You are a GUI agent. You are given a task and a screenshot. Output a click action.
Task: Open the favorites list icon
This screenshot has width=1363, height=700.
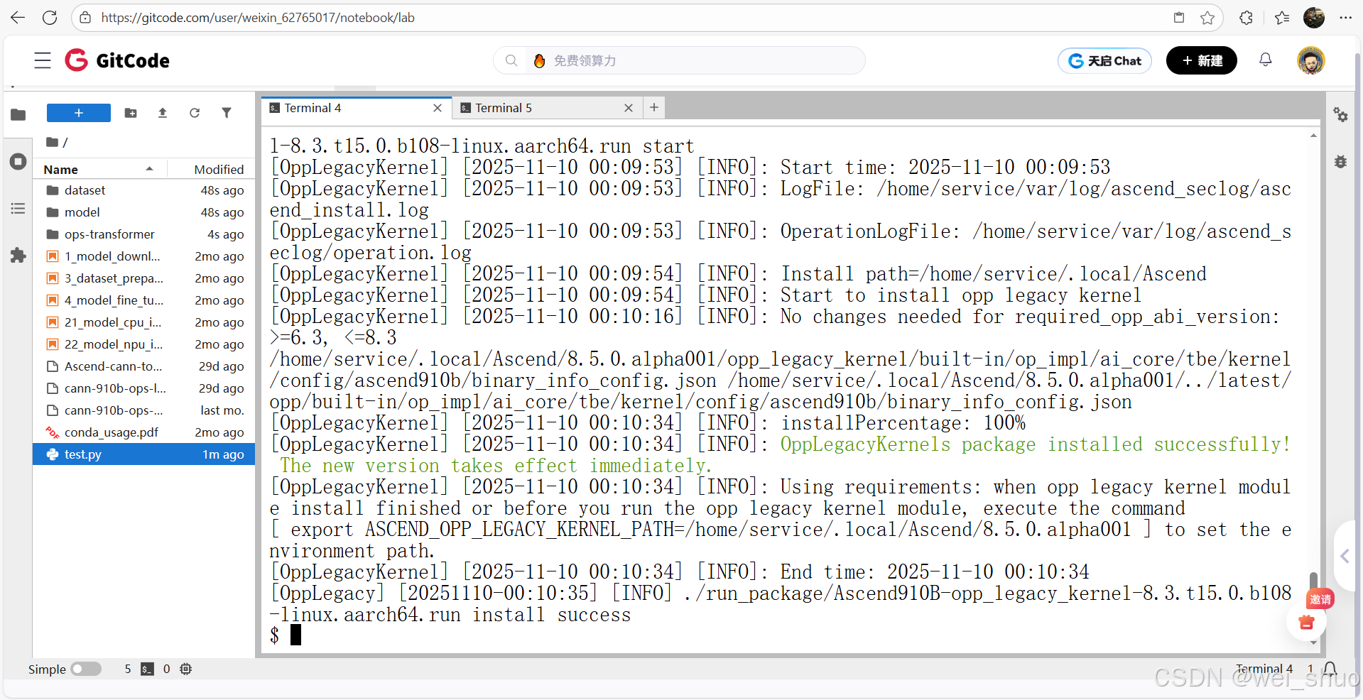[1282, 18]
